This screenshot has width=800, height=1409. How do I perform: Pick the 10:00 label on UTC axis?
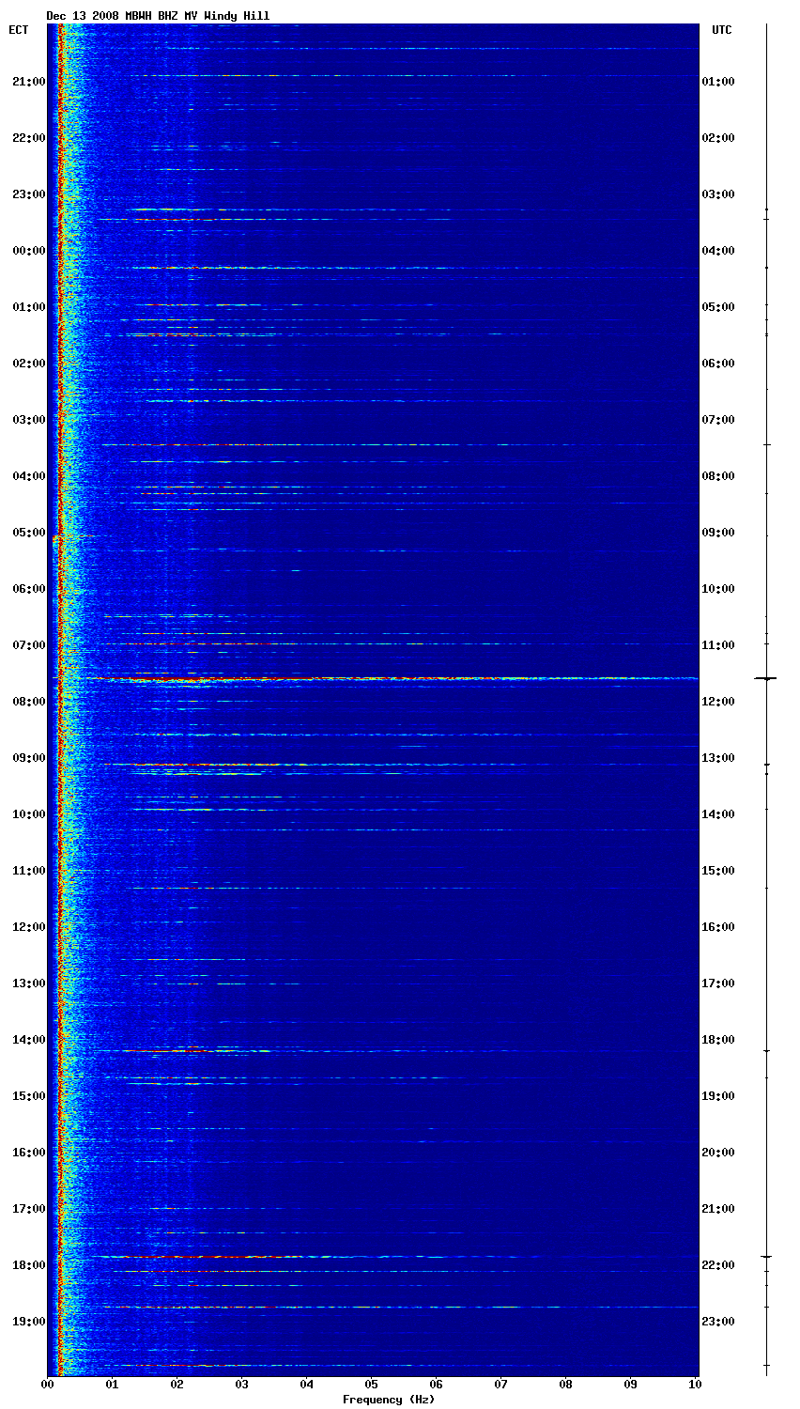click(x=718, y=589)
